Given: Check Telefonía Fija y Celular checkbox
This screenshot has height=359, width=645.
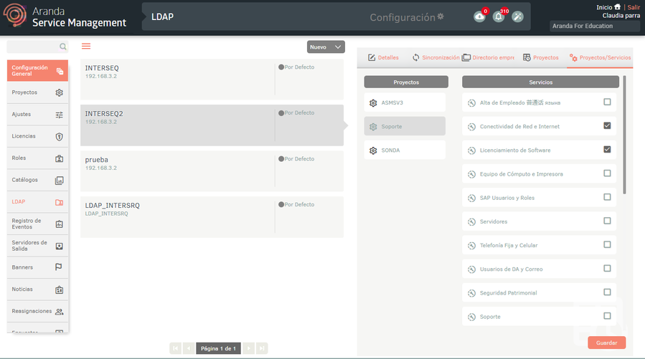Looking at the screenshot, I should [x=607, y=245].
